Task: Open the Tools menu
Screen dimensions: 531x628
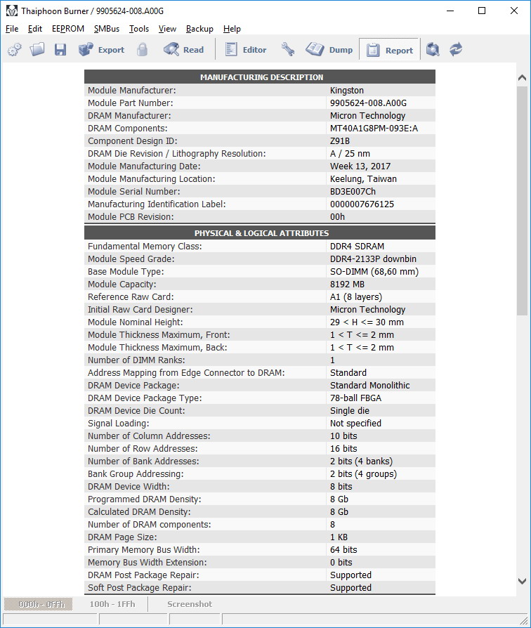Action: (139, 29)
